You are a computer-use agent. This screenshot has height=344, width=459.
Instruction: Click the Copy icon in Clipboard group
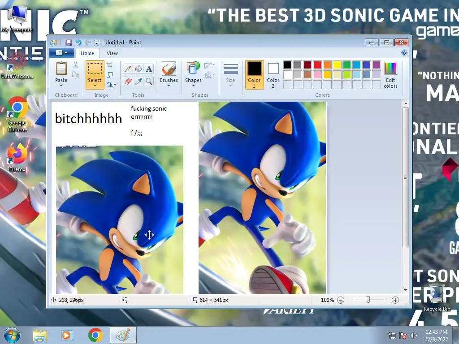(75, 75)
